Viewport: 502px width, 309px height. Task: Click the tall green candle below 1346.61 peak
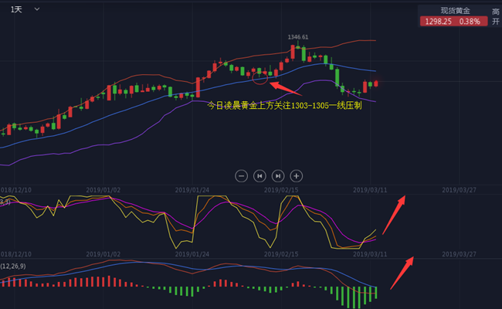point(304,54)
